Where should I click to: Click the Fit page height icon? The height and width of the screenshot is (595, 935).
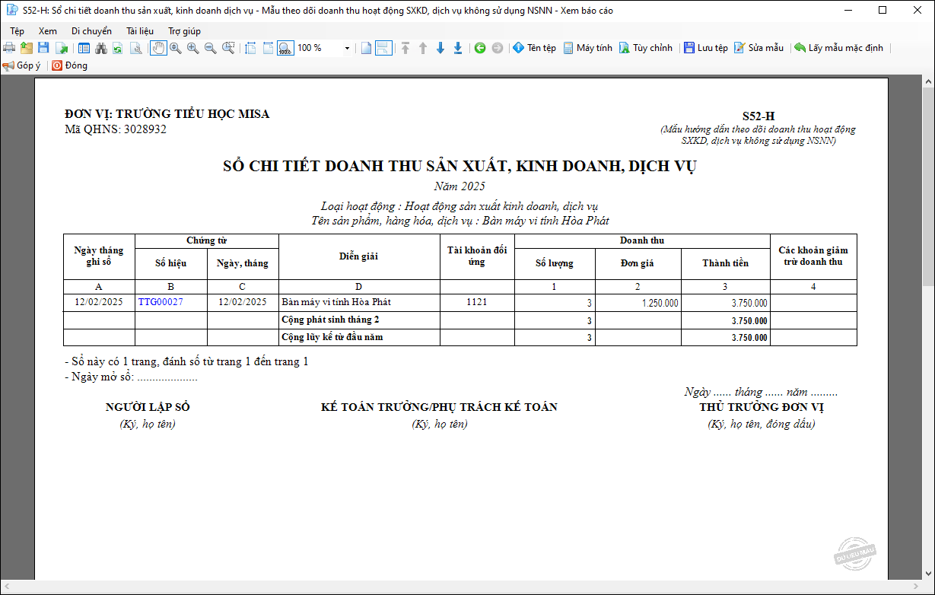coord(250,48)
